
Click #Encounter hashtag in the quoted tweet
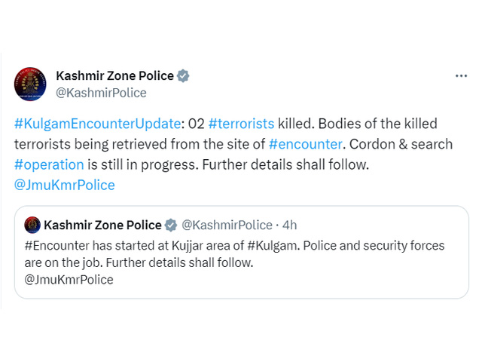click(57, 246)
